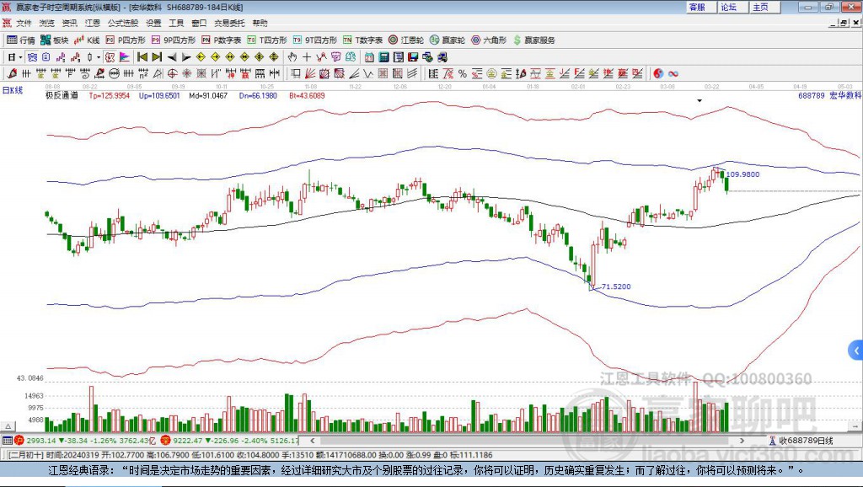Viewport: 863px width, 487px height.
Task: Open the 设置 menu
Action: coord(153,23)
